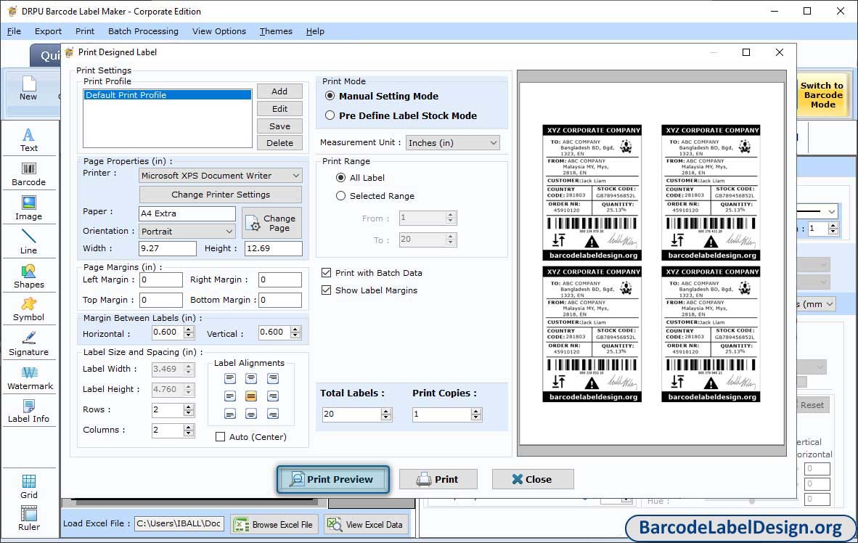Align label bottom-left in Label Alignments

point(230,414)
